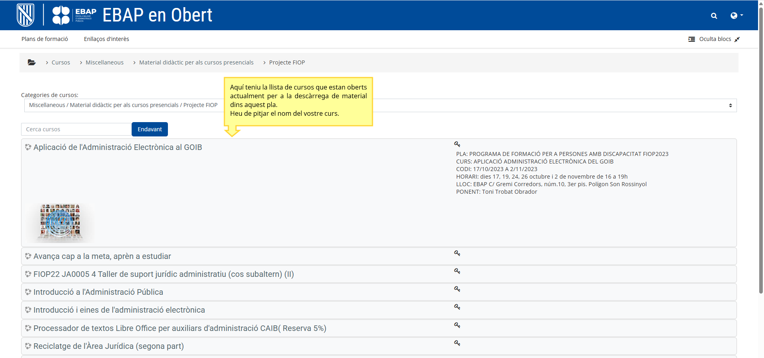The width and height of the screenshot is (764, 358).
Task: Click the home folder breadcrumb icon
Action: pos(31,62)
